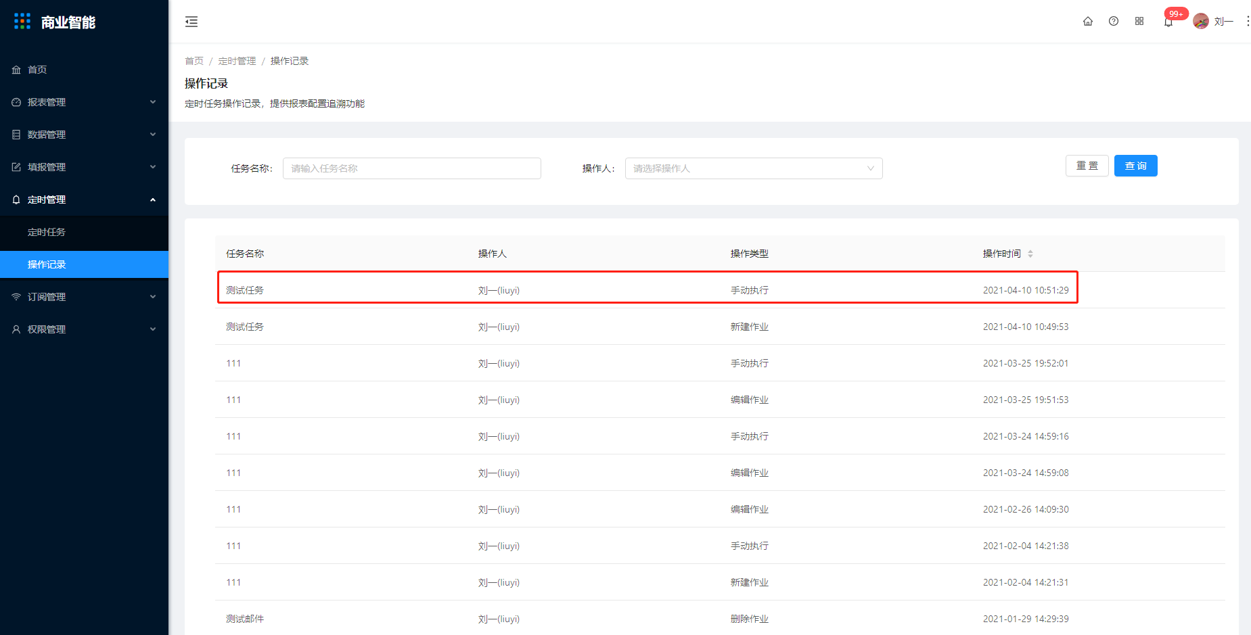Click the 重置 reset button
The height and width of the screenshot is (635, 1251).
(x=1087, y=166)
